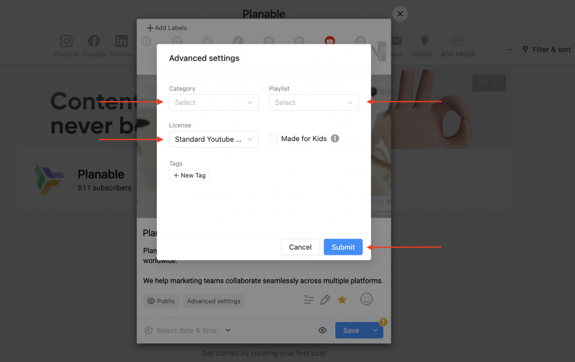
Task: Add a New Tag
Action: (189, 175)
